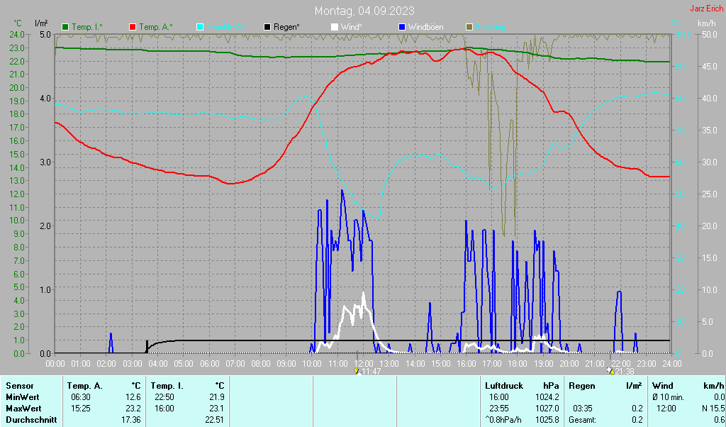Image resolution: width=726 pixels, height=427 pixels.
Task: Click the '06:30' minimum time cell
Action: click(81, 397)
